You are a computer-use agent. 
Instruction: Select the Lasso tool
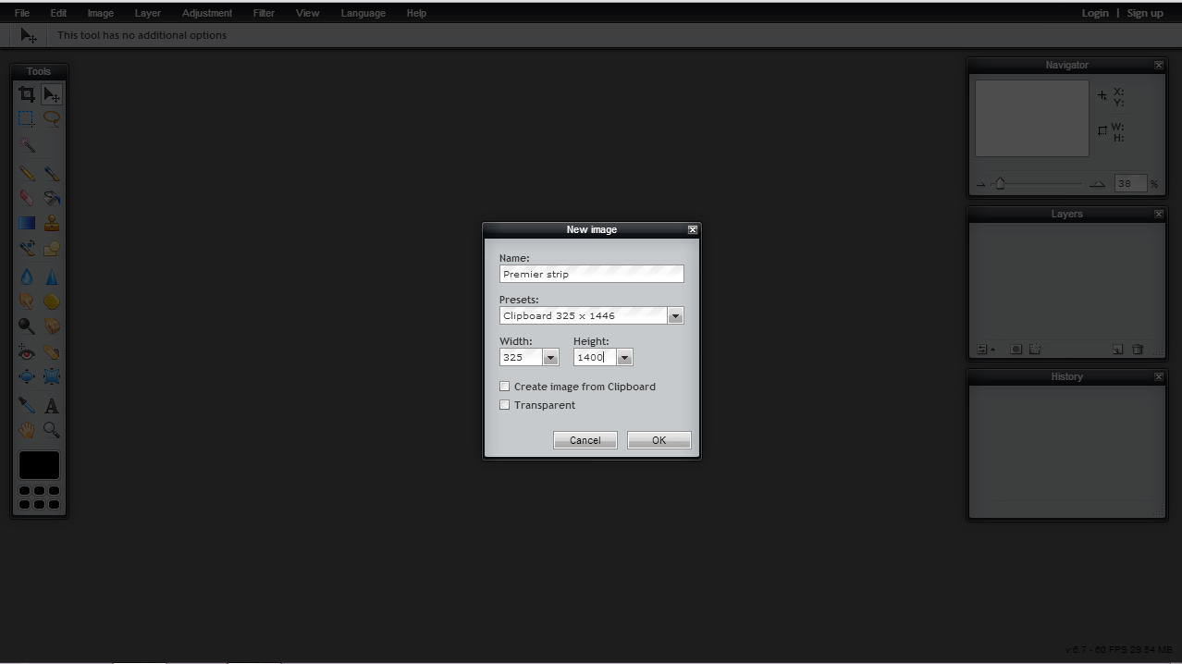click(52, 119)
